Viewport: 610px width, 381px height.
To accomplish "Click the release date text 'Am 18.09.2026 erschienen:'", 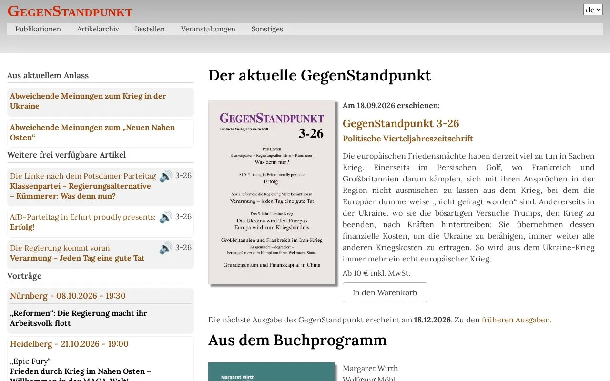I will coord(391,106).
